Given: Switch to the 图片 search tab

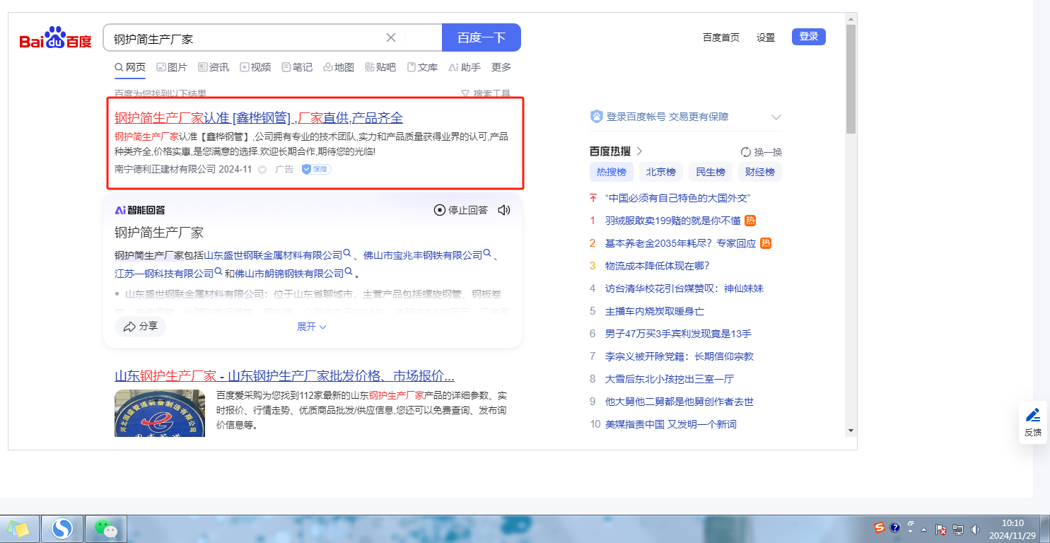Looking at the screenshot, I should point(171,67).
